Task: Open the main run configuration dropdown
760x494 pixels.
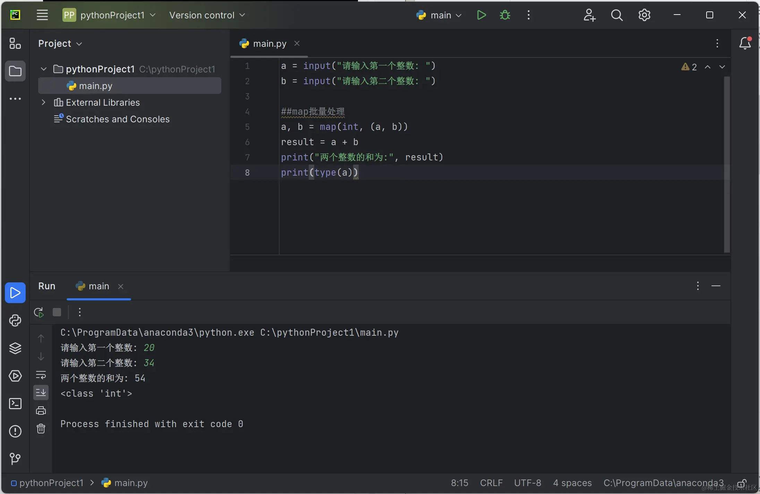Action: [439, 15]
